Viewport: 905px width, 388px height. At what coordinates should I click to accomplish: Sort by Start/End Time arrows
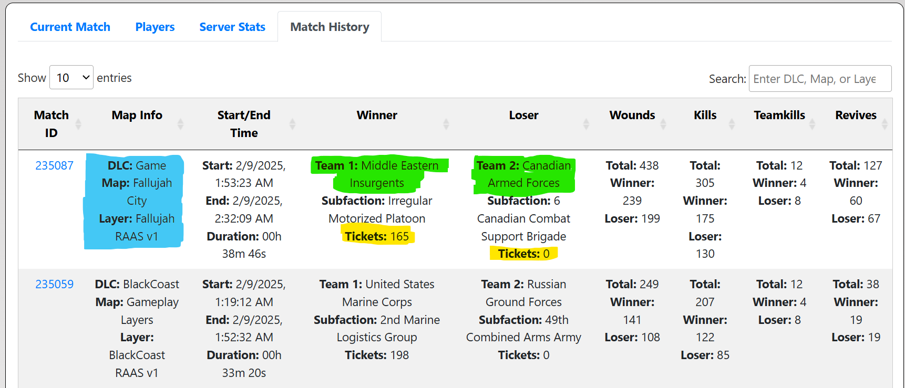point(292,124)
